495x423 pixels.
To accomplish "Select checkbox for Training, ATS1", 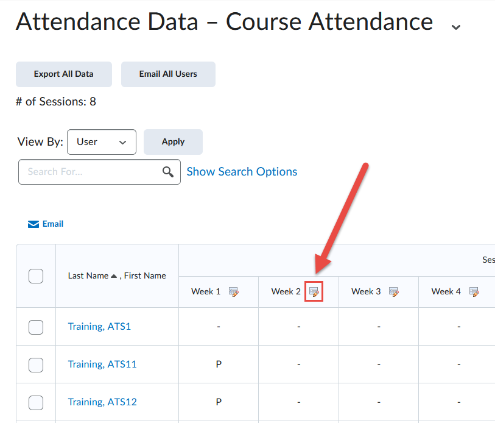I will pyautogui.click(x=36, y=327).
